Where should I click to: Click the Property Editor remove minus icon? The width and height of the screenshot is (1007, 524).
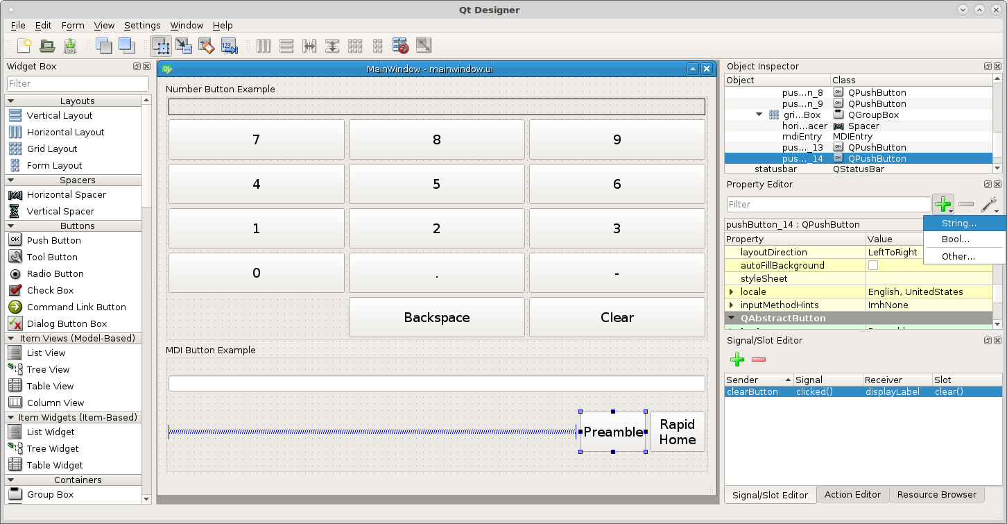[x=966, y=204]
